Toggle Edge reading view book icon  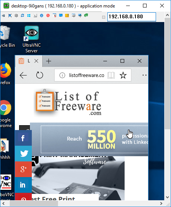[x=111, y=75]
